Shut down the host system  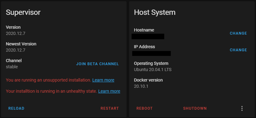click(x=195, y=108)
